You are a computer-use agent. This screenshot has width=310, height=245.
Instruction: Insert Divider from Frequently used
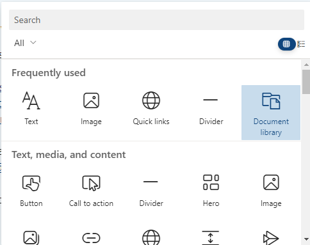(x=211, y=107)
